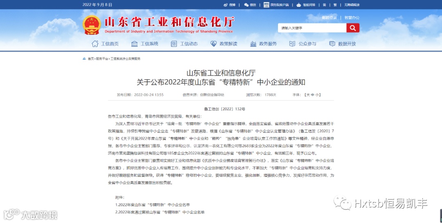Image resolution: width=442 pixels, height=223 pixels.
Task: Click the breadcrumb home icon
Action: (84, 58)
